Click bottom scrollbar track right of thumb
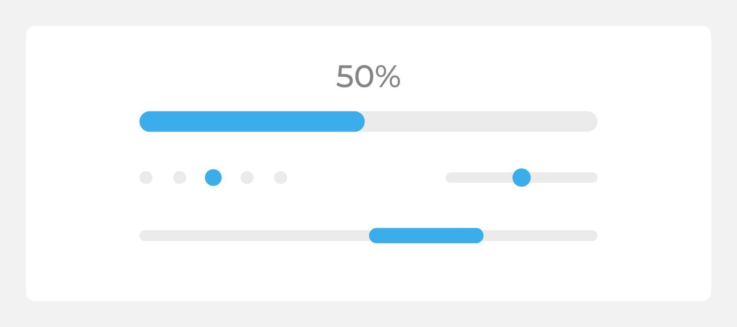737x327 pixels. pyautogui.click(x=540, y=235)
